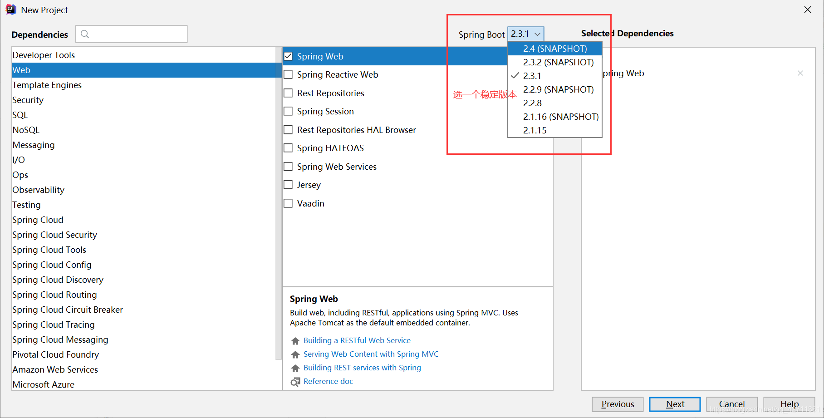Enable the Spring Reactive Web checkbox
The width and height of the screenshot is (824, 418).
(288, 74)
